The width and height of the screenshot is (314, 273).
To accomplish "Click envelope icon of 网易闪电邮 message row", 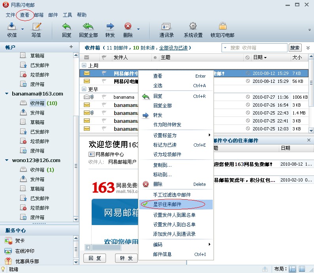I will pyautogui.click(x=87, y=81).
